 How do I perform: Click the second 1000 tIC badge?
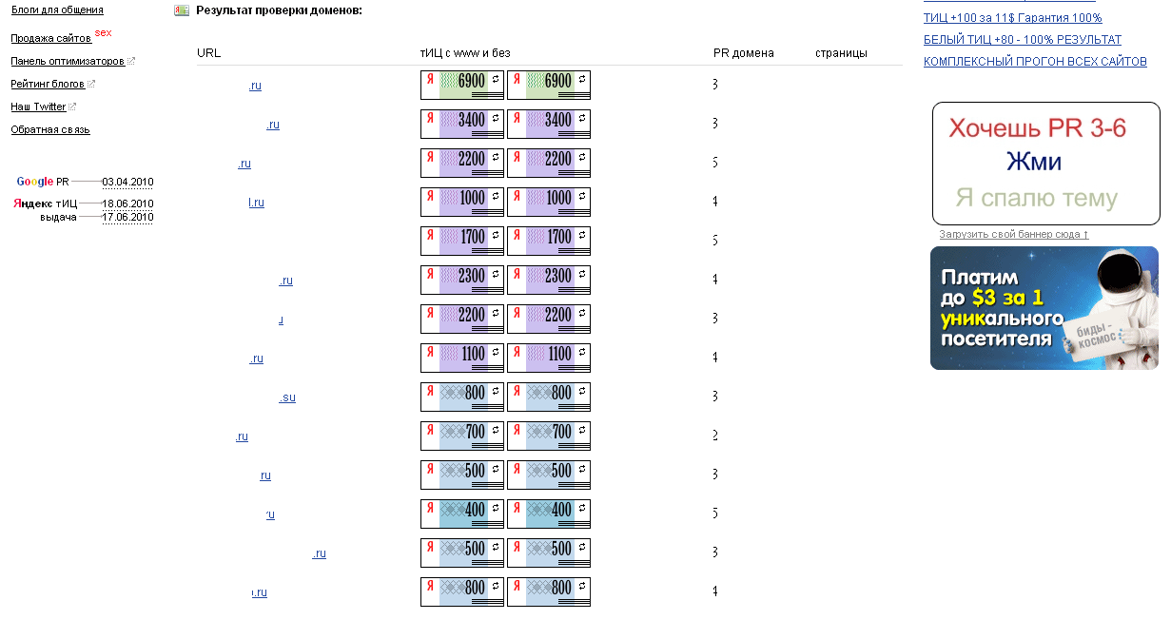[549, 202]
